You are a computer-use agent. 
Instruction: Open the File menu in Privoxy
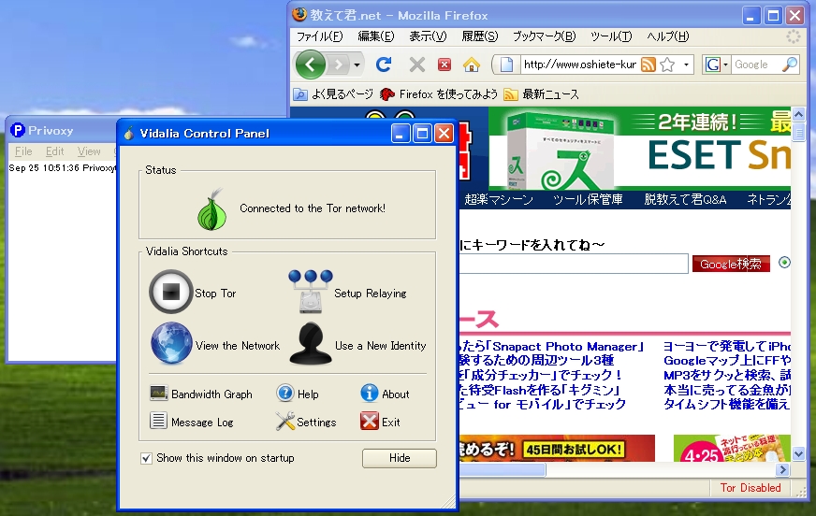[23, 151]
